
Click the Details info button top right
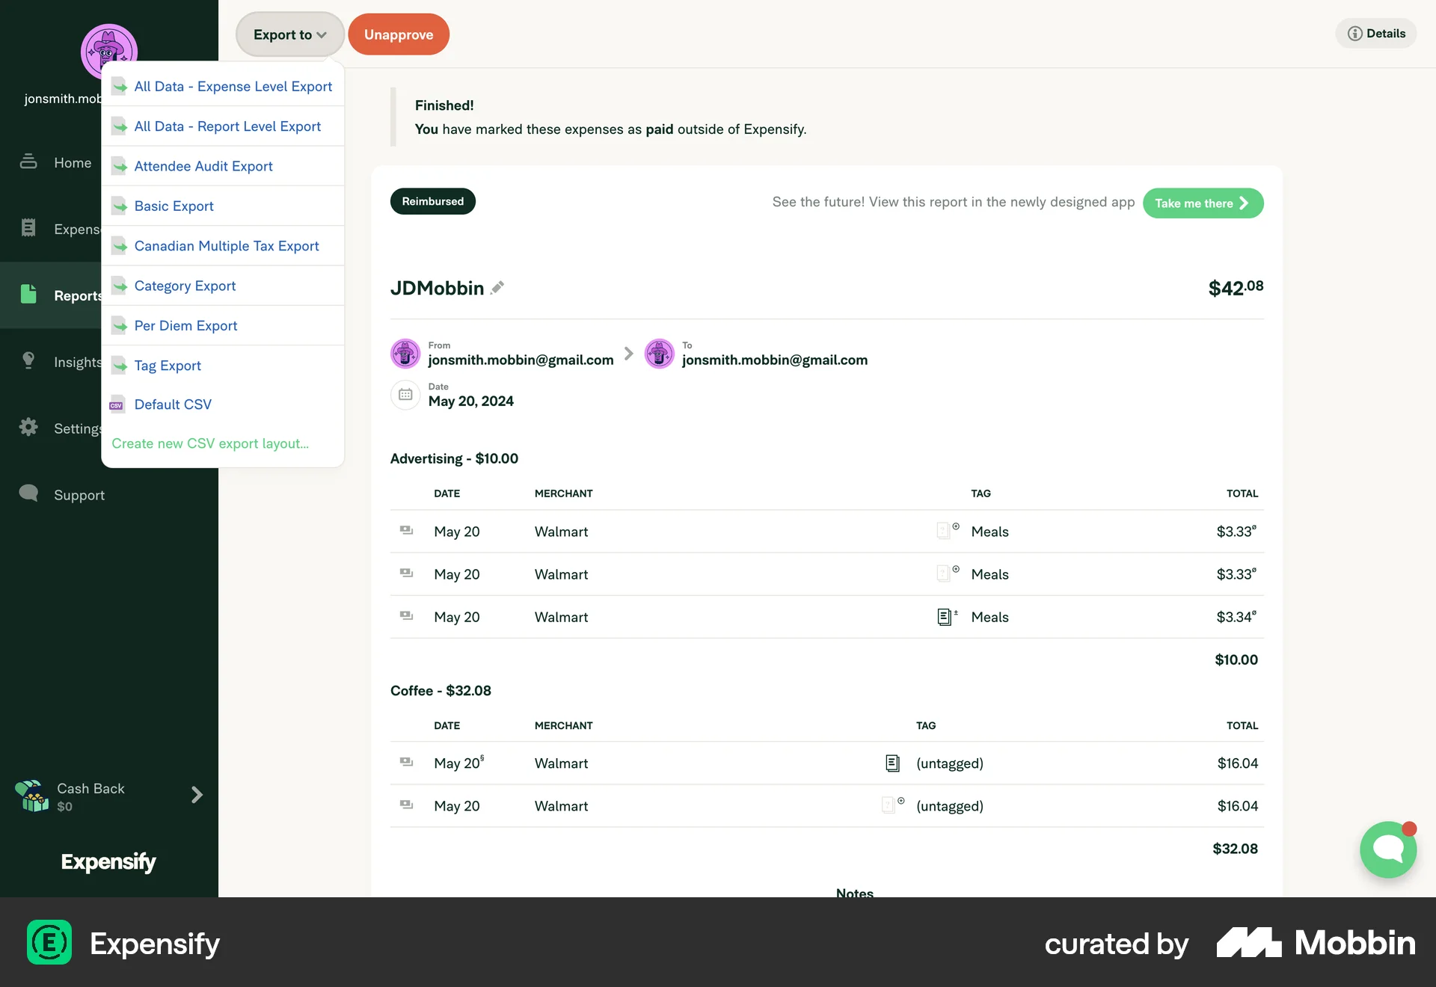click(1375, 33)
